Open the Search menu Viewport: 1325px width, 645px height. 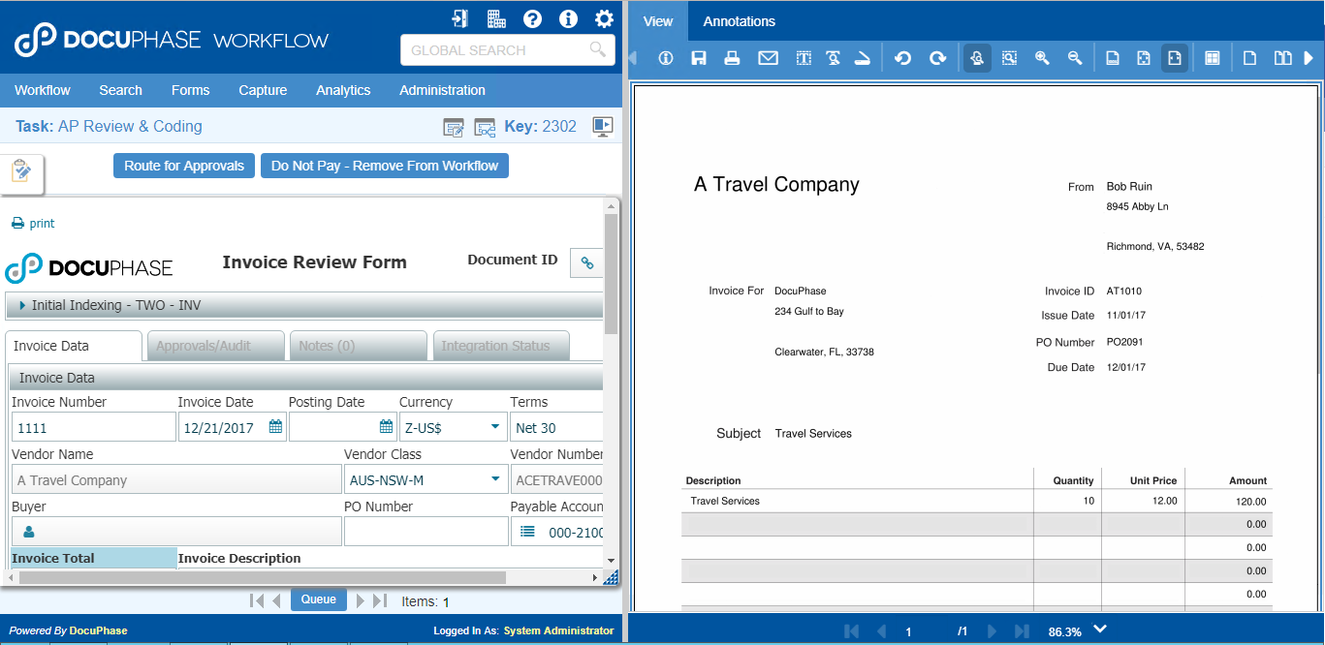(120, 90)
